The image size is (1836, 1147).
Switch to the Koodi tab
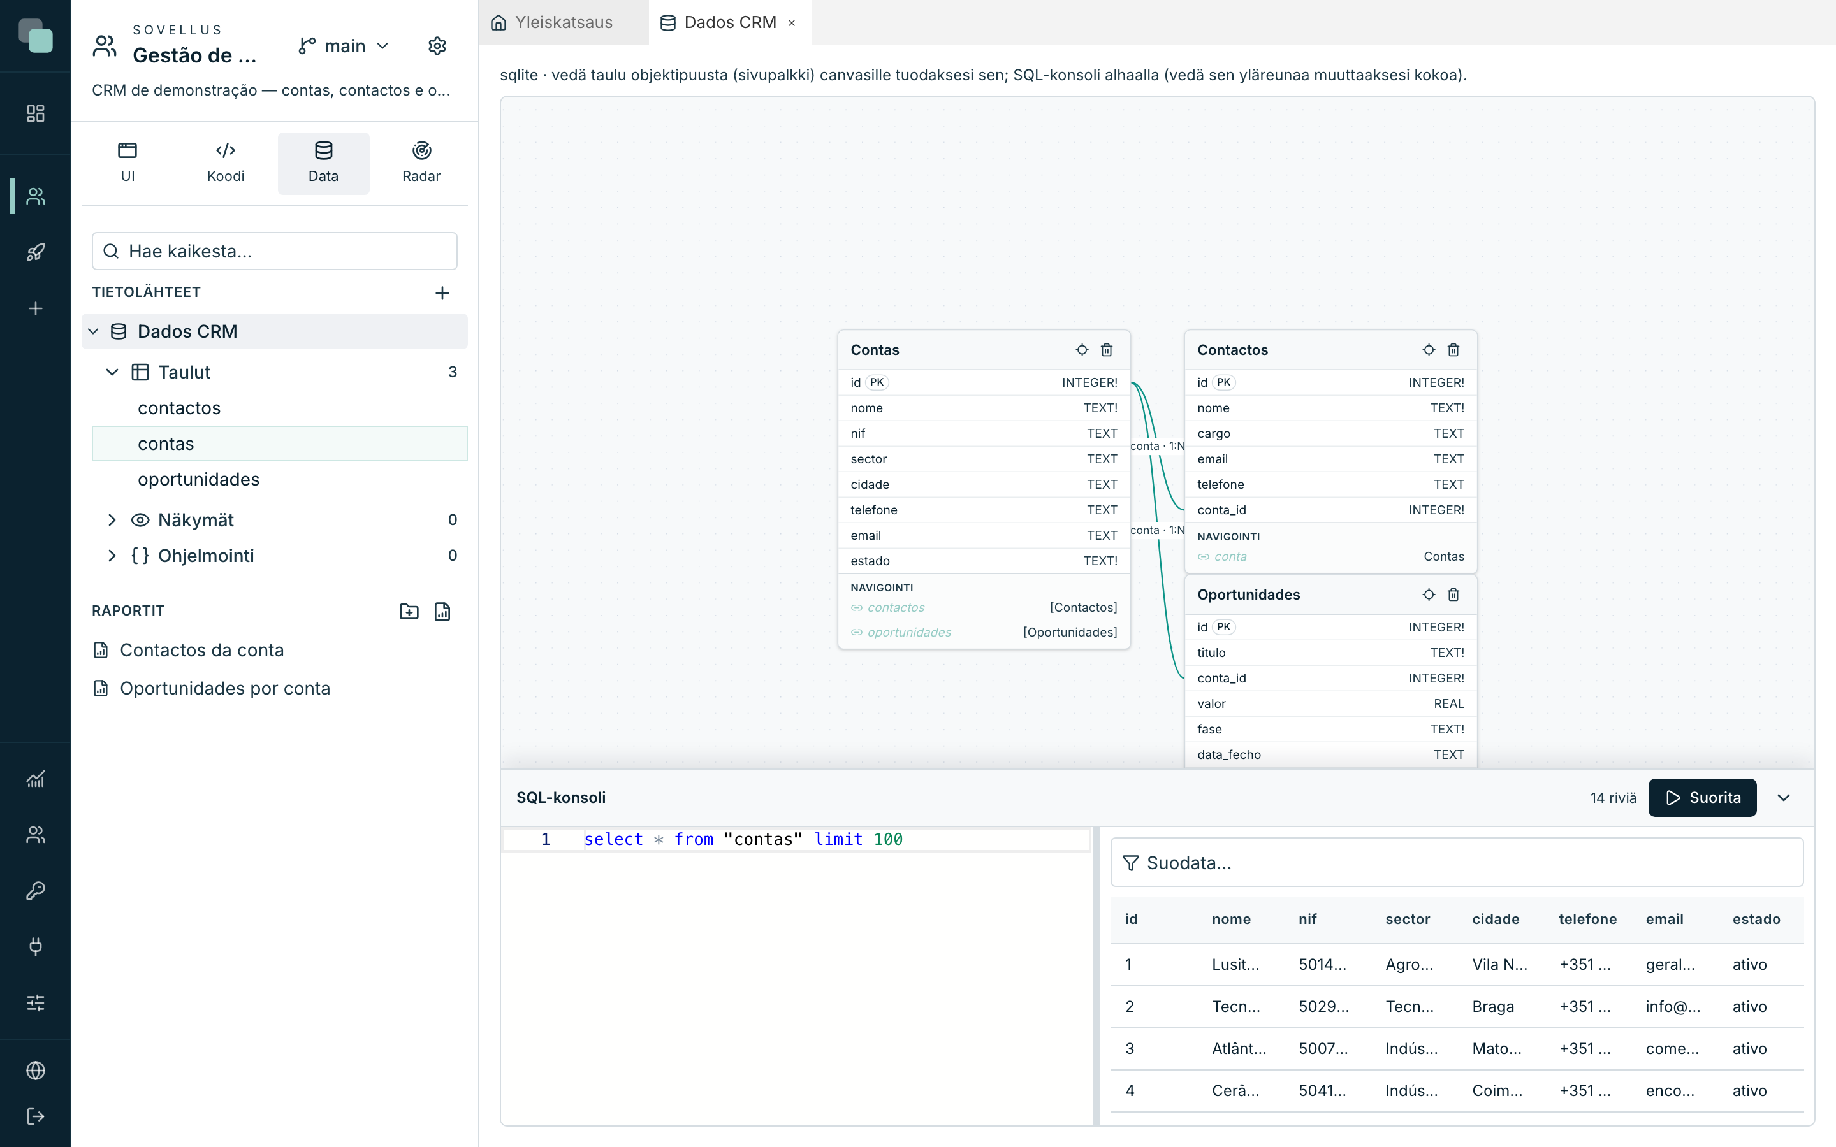[225, 163]
